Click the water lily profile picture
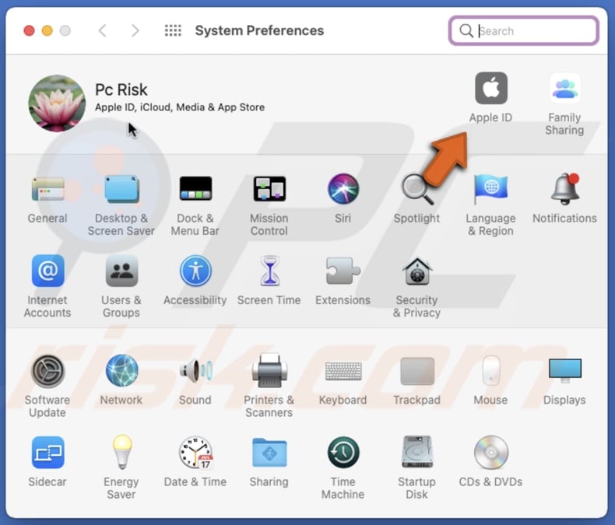615x525 pixels. point(57,103)
